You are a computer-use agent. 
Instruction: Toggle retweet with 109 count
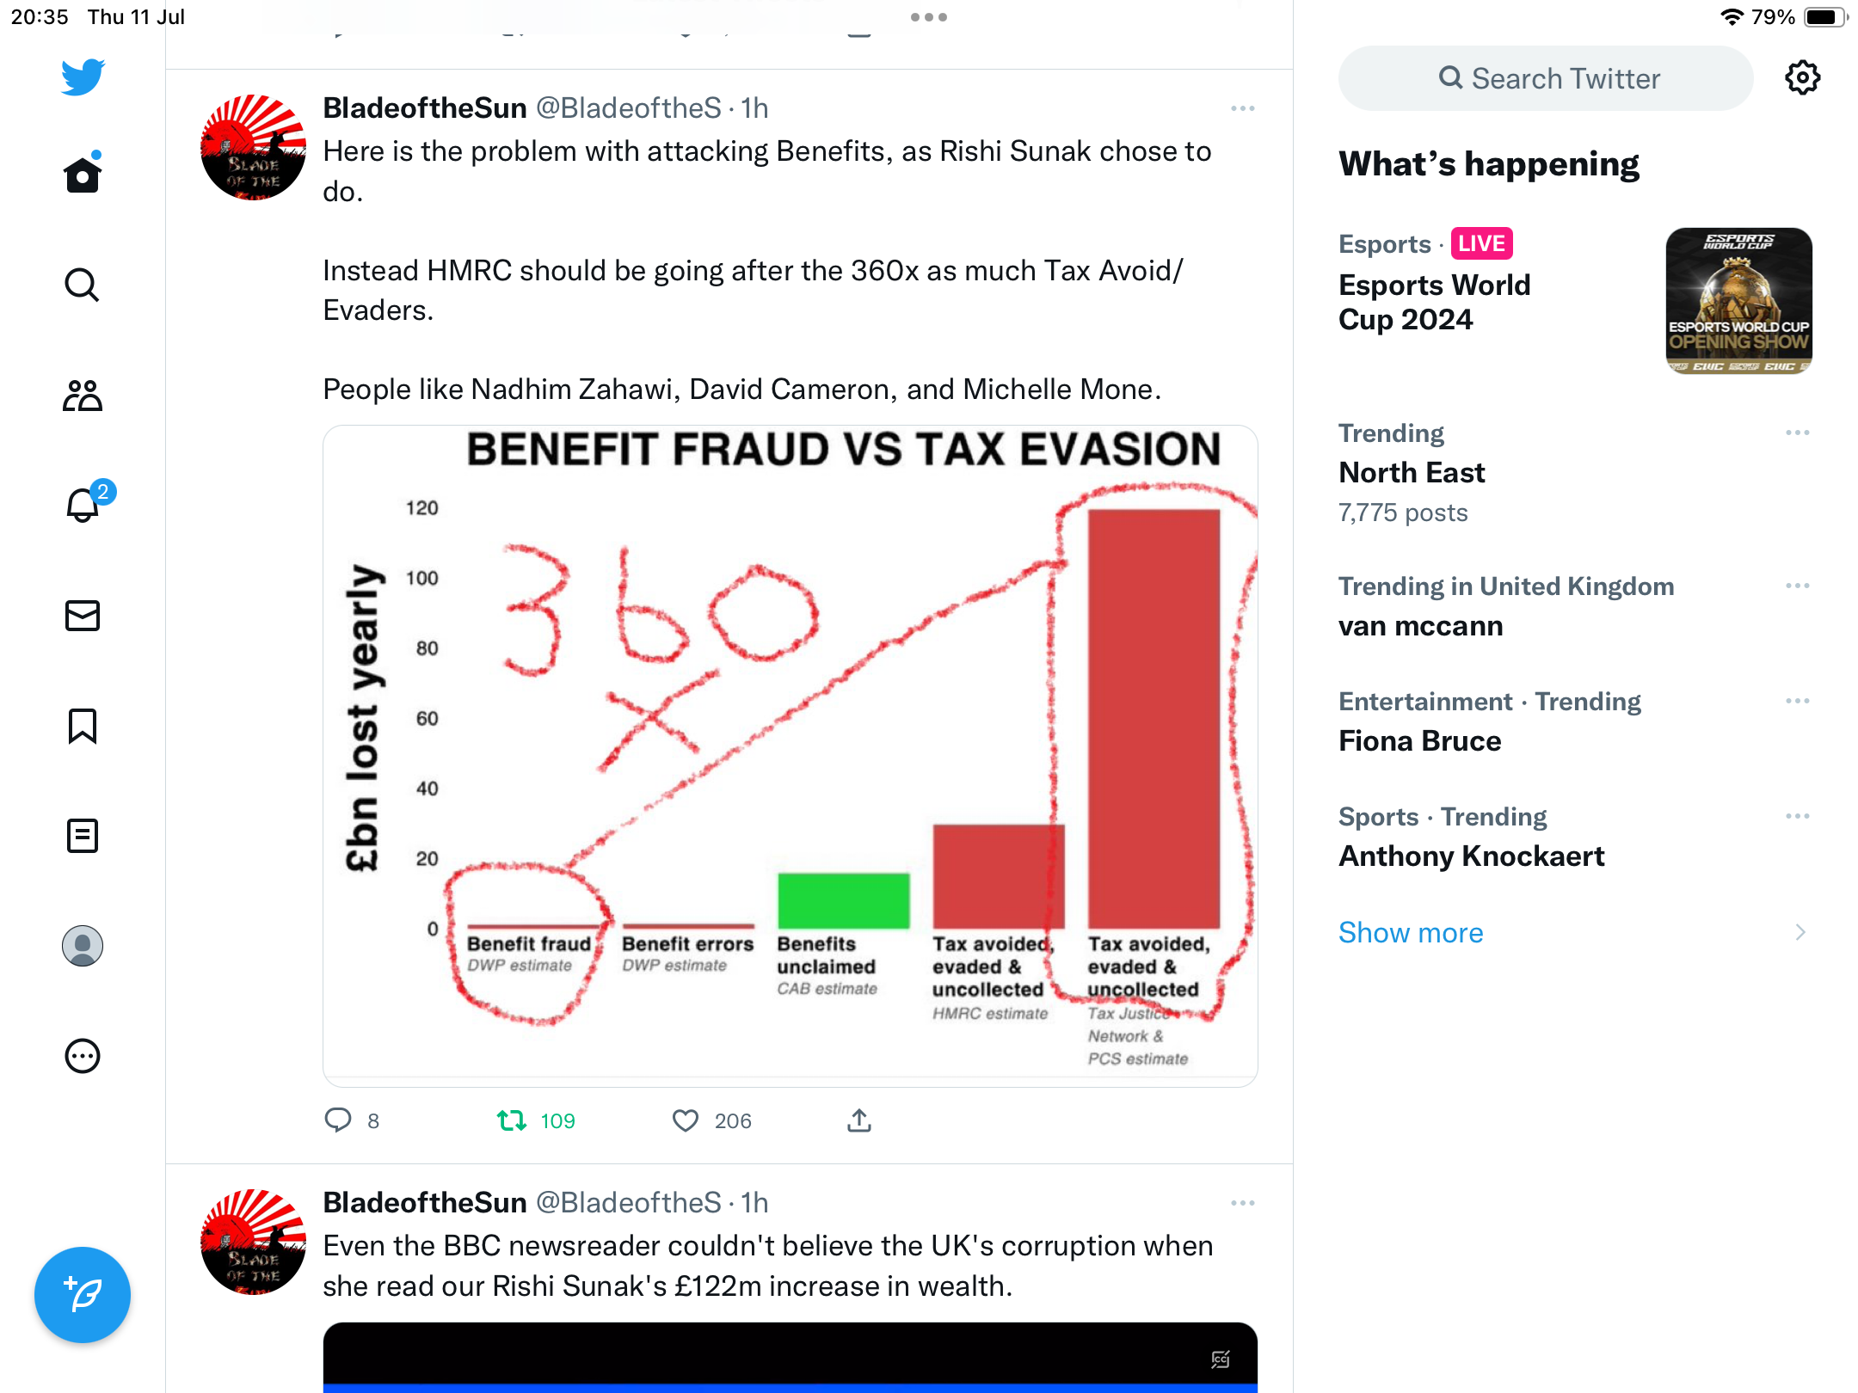tap(536, 1120)
